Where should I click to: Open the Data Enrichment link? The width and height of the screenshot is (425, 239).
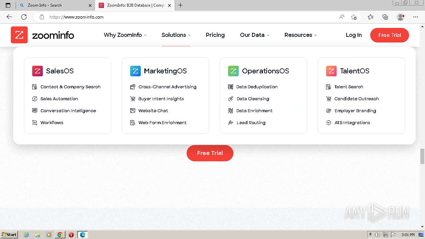[254, 111]
